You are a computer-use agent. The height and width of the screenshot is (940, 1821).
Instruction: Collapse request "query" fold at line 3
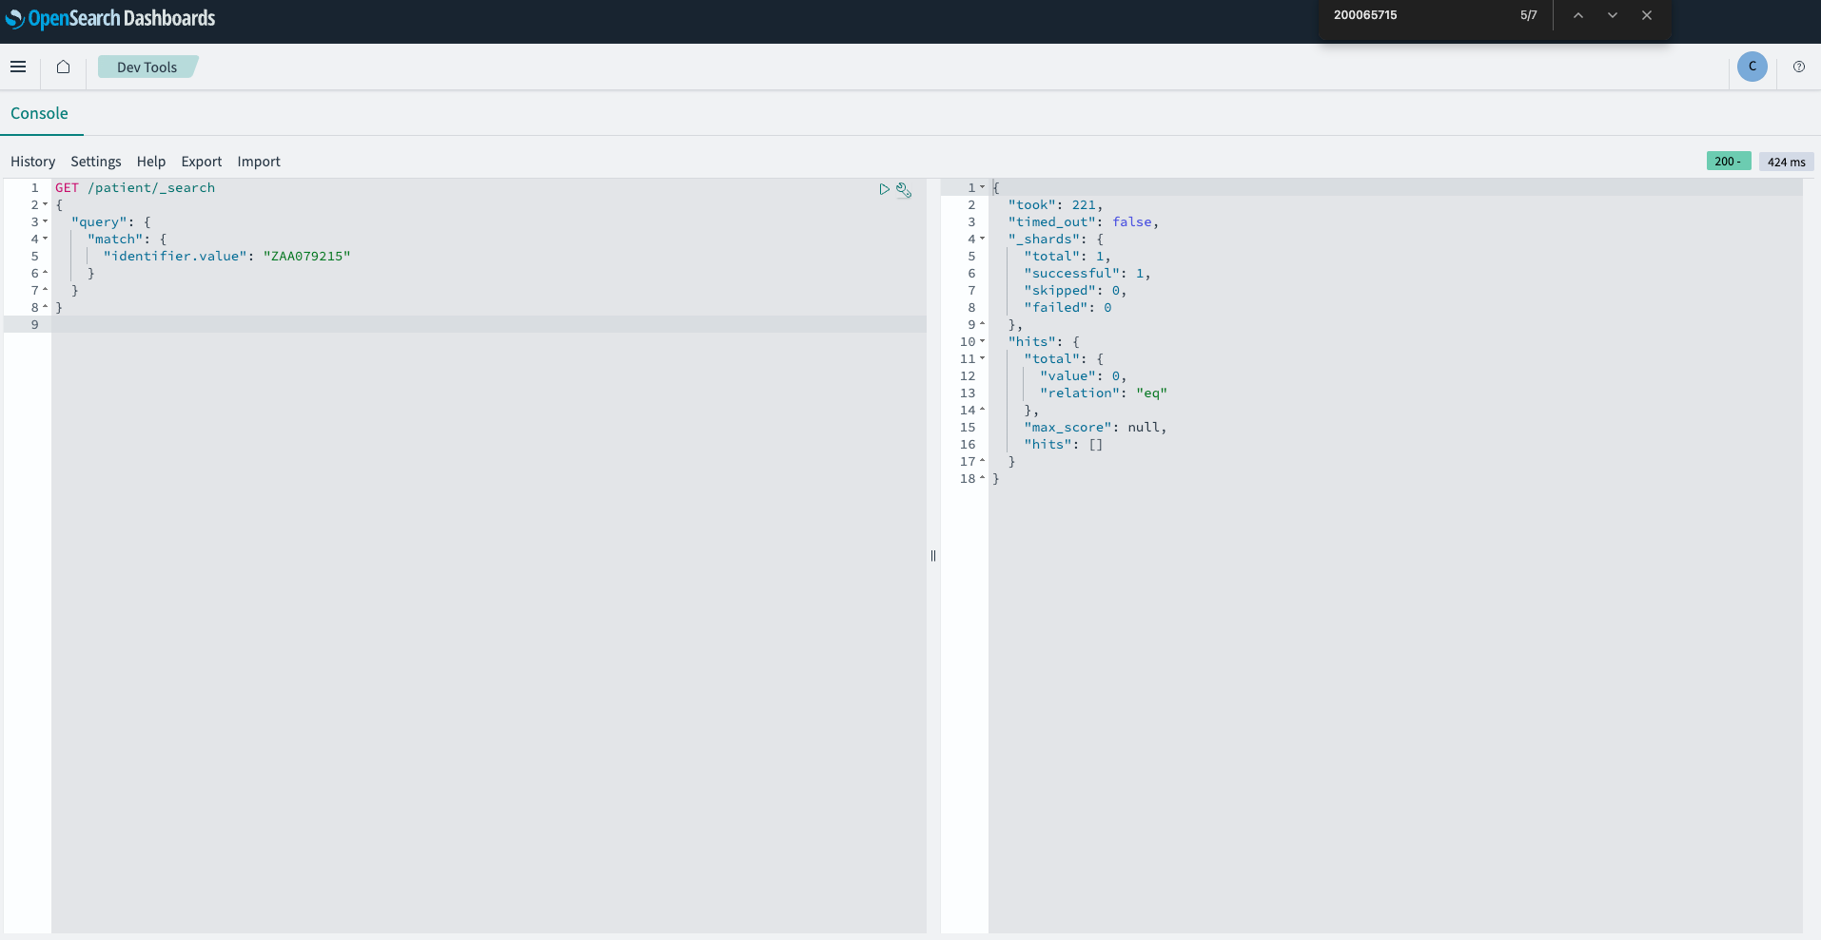45,222
